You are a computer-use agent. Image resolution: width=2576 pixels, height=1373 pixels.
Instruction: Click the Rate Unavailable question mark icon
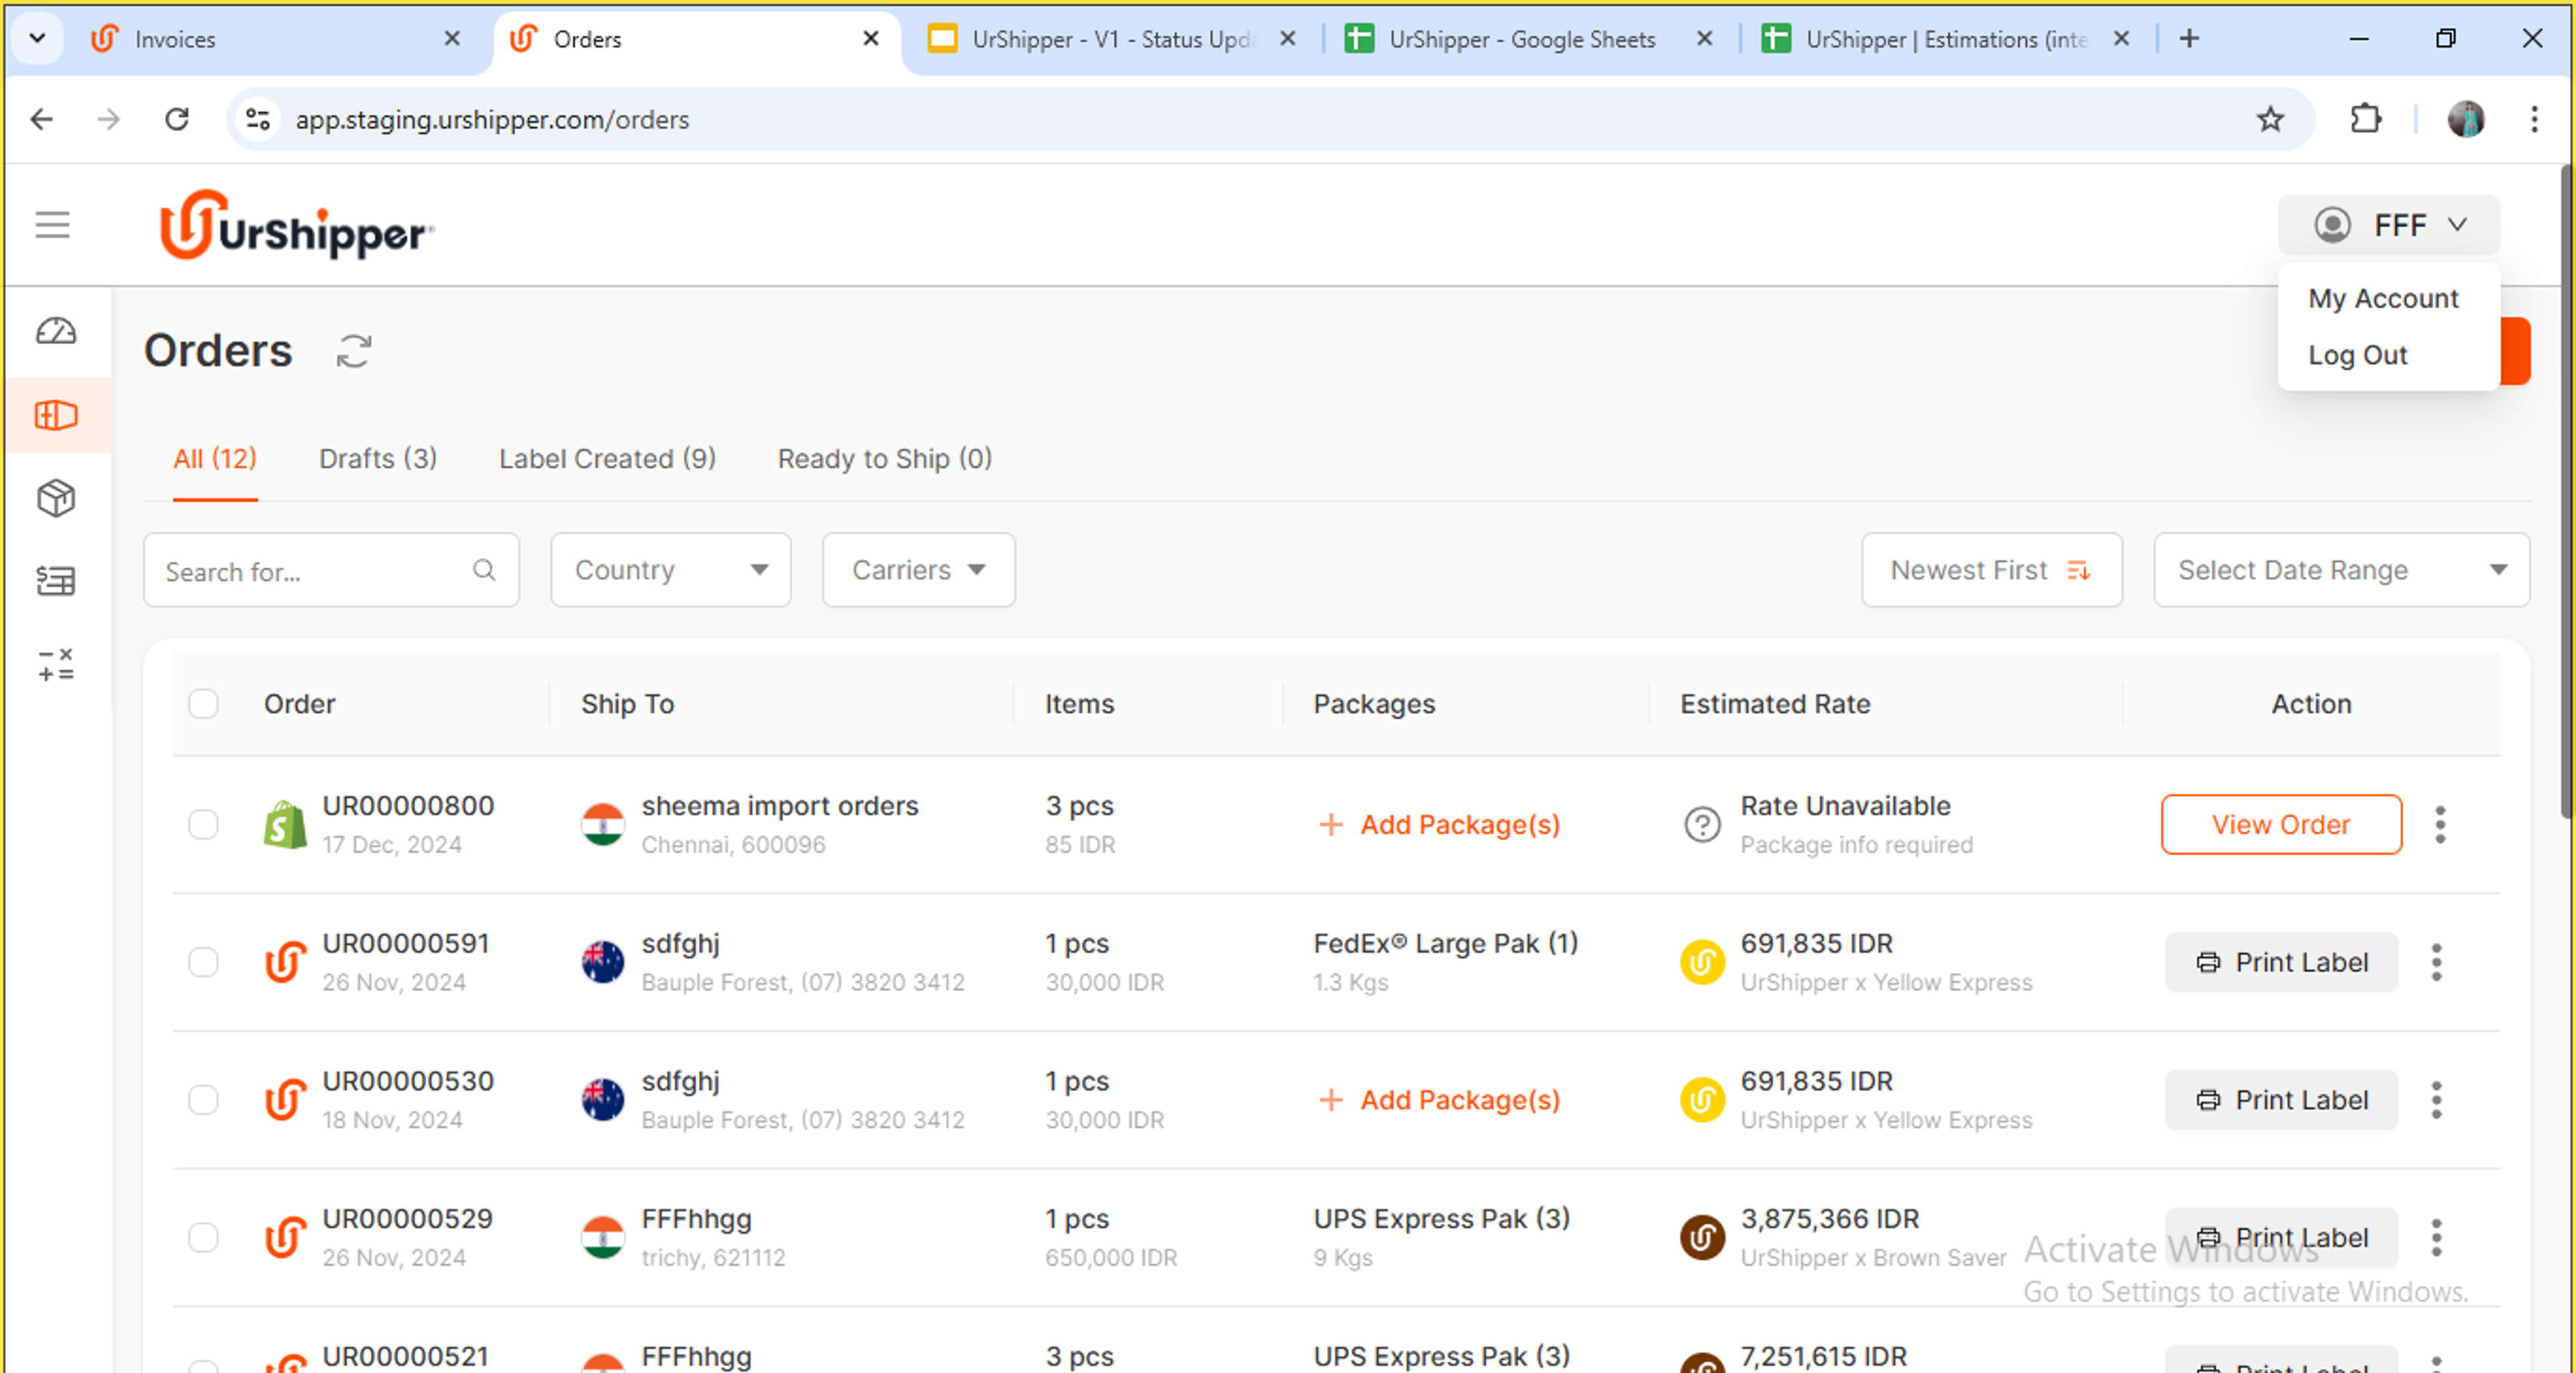1702,825
